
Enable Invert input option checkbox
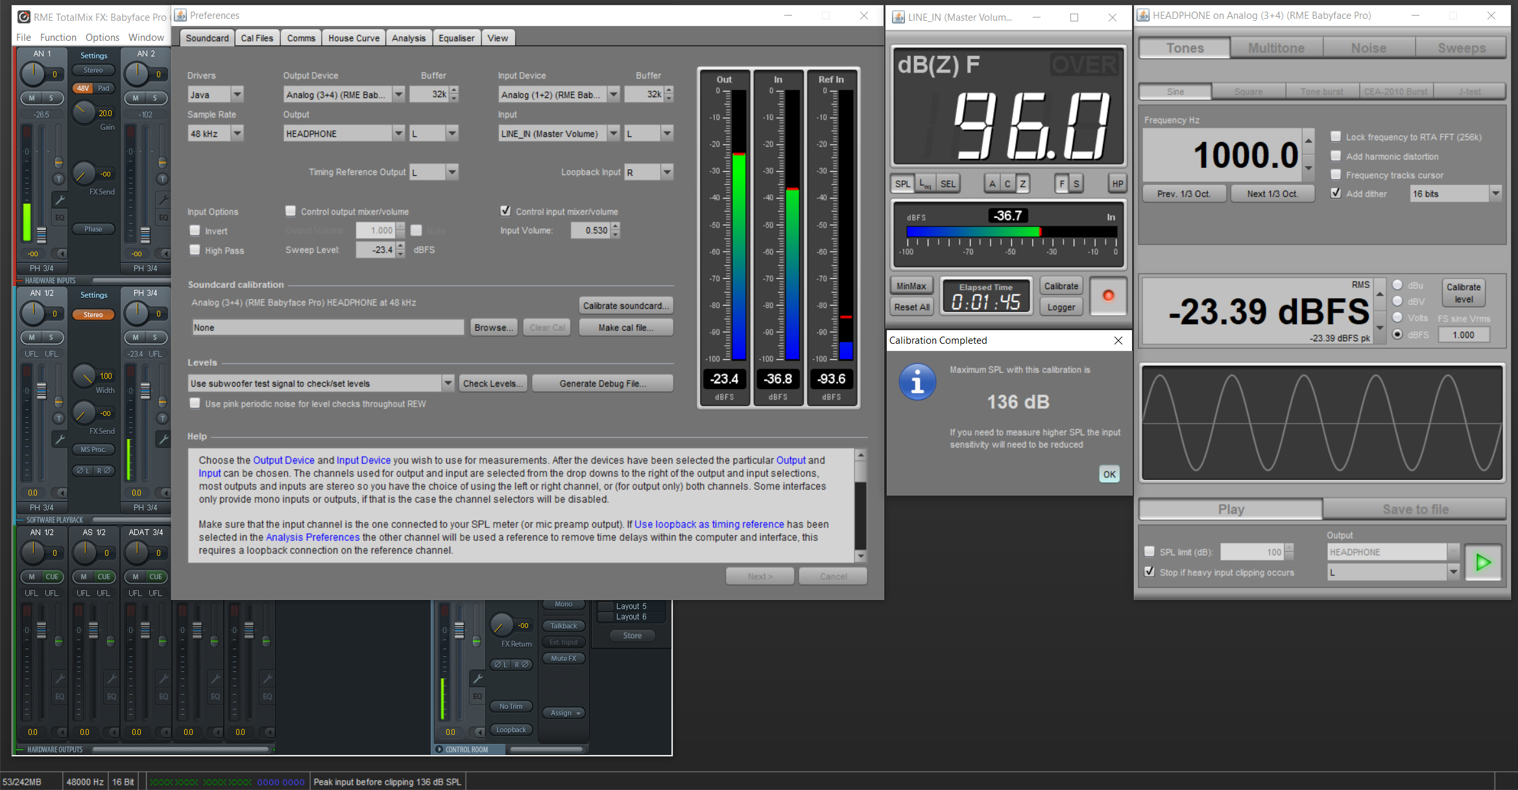(195, 230)
